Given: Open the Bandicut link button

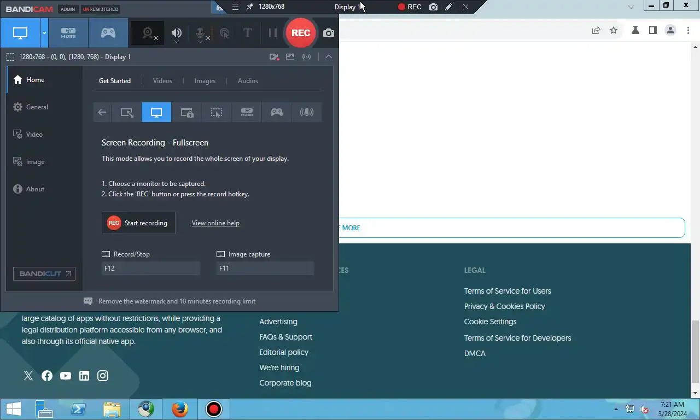Looking at the screenshot, I should (x=44, y=274).
